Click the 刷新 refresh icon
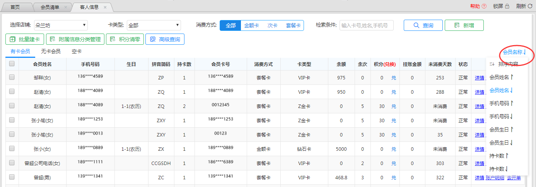The height and width of the screenshot is (187, 536). click(530, 6)
